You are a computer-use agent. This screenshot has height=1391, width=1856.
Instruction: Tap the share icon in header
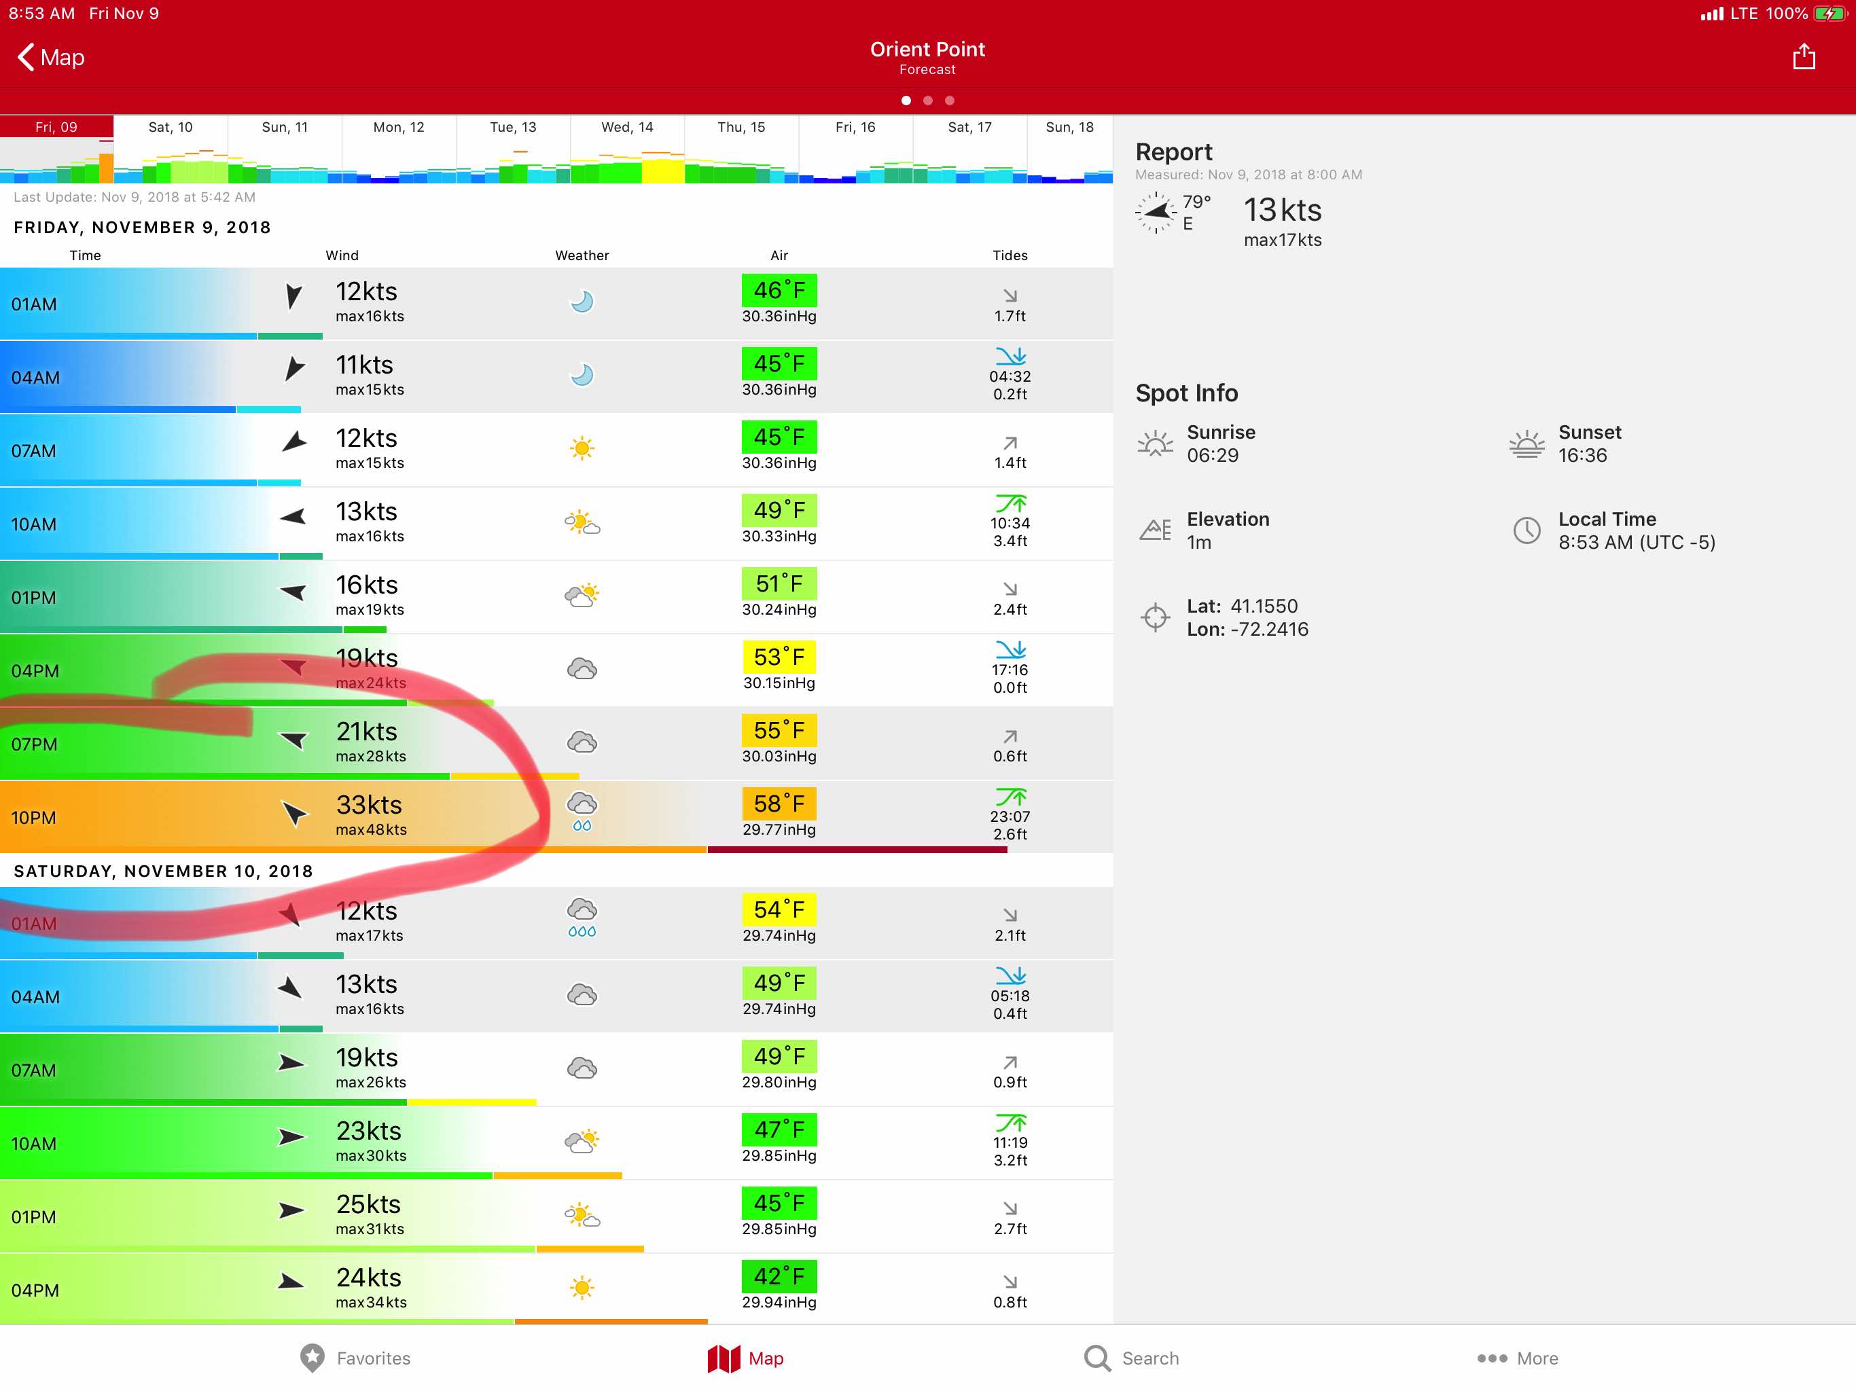(x=1803, y=57)
